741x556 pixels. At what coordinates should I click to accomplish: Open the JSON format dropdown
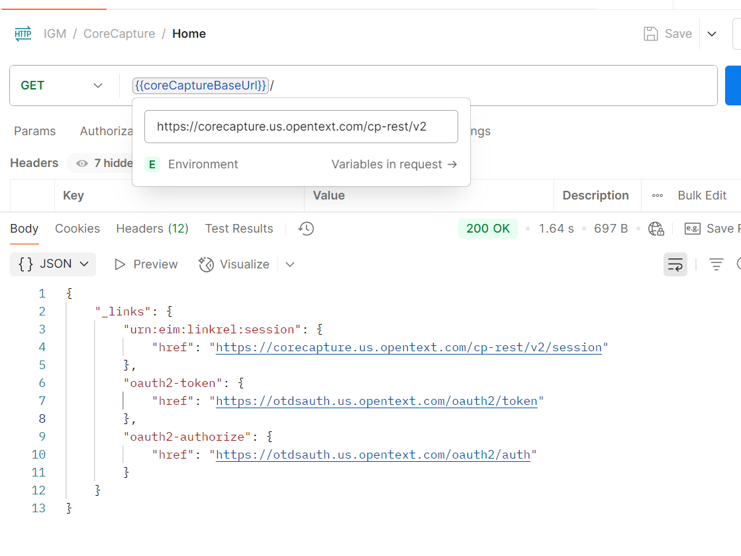pyautogui.click(x=53, y=264)
